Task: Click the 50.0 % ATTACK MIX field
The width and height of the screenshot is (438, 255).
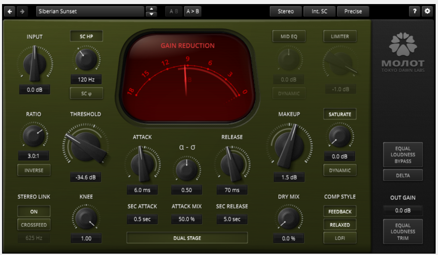Action: tap(187, 219)
